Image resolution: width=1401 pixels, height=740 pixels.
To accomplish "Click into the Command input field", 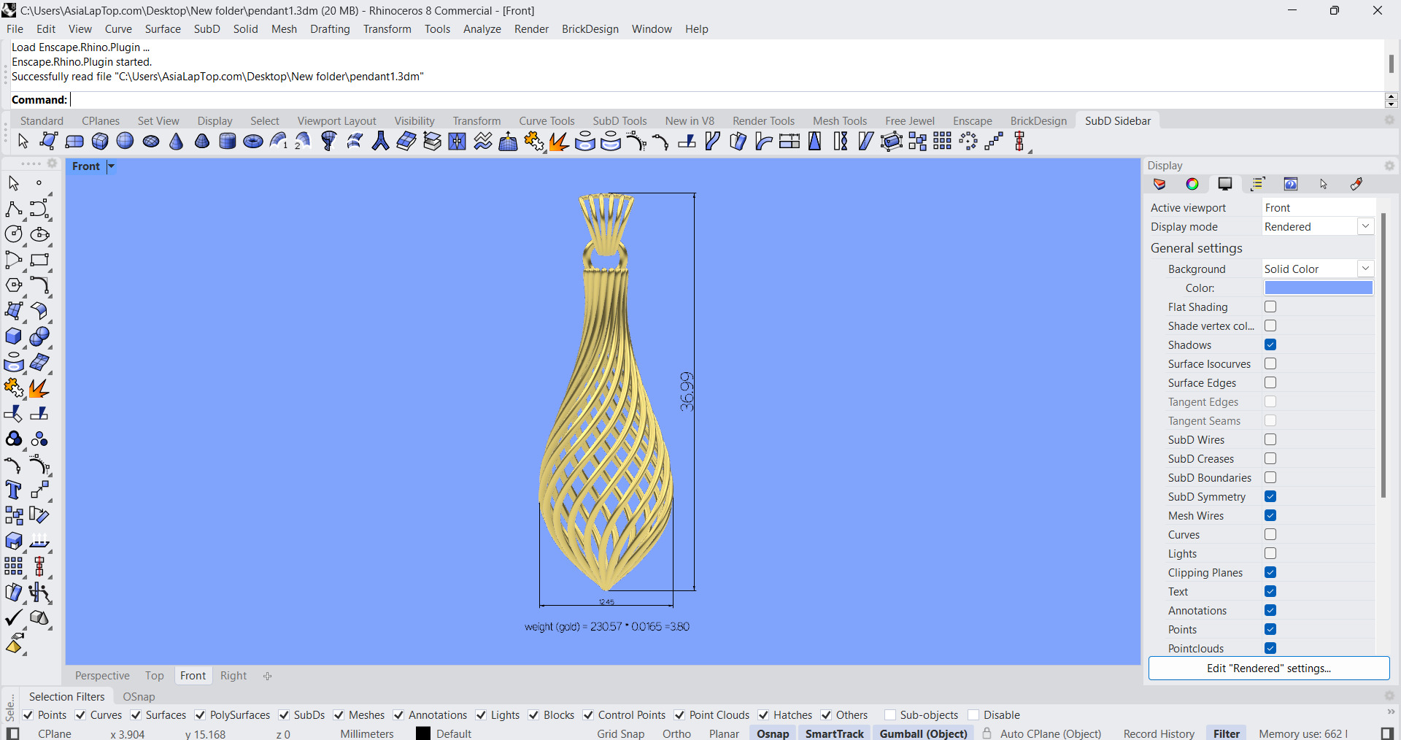I will point(726,100).
